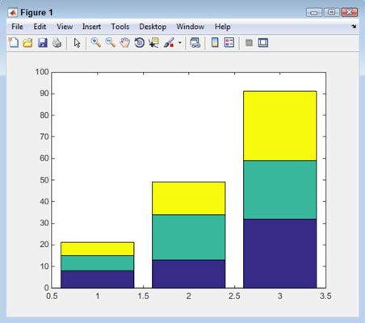The width and height of the screenshot is (365, 323).
Task: Select yellow segment of bar 3
Action: tap(280, 126)
